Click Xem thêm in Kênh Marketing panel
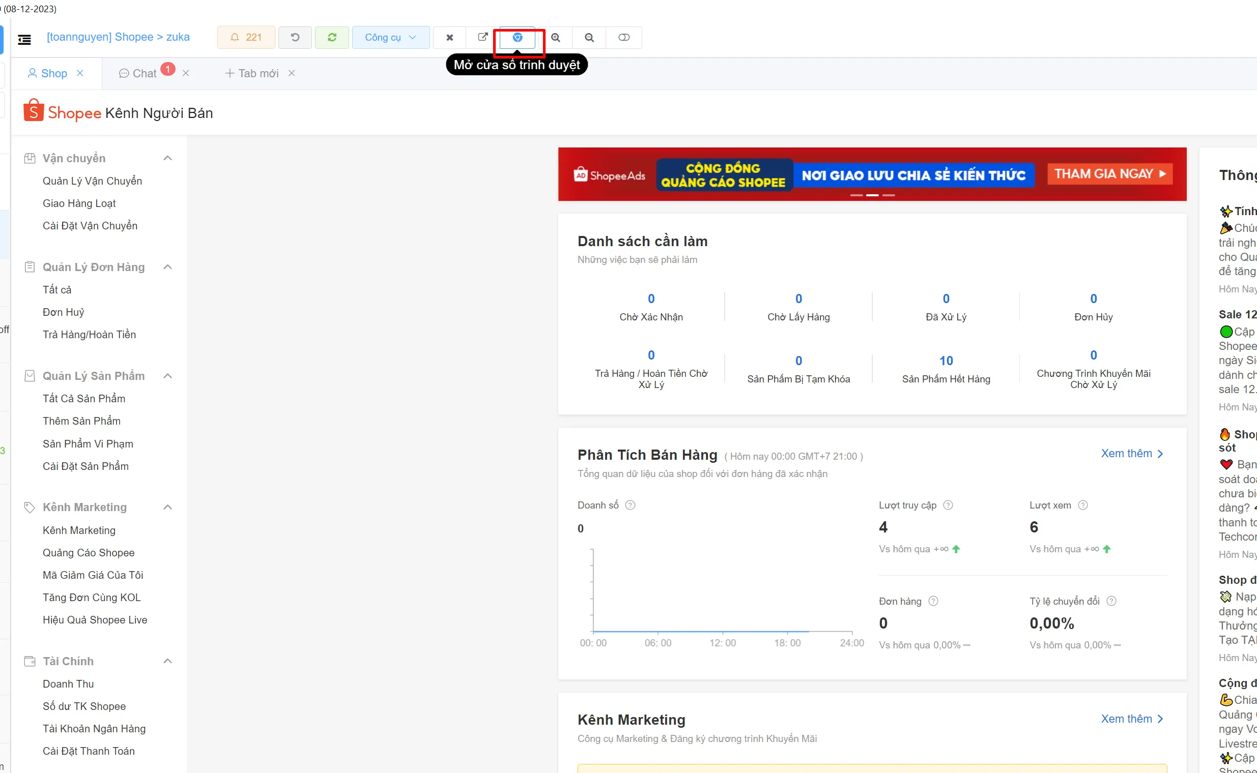Image resolution: width=1257 pixels, height=773 pixels. point(1133,719)
